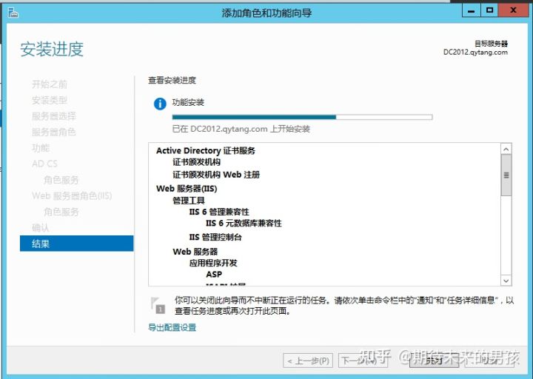533x379 pixels.
Task: Click 'Active Directory 证书服务' in list
Action: click(206, 150)
